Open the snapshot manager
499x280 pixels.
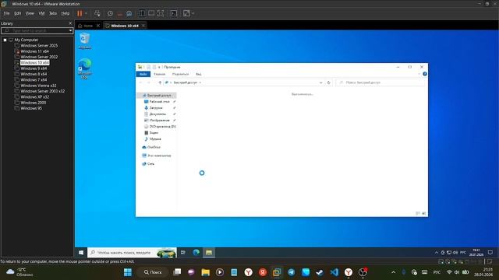click(129, 13)
